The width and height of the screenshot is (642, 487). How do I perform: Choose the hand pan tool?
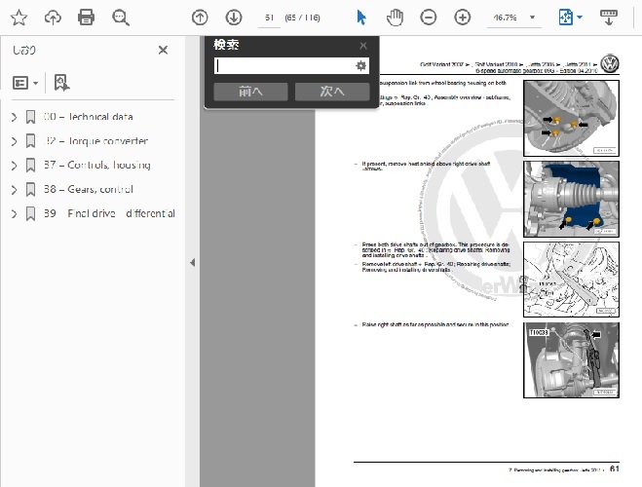395,18
